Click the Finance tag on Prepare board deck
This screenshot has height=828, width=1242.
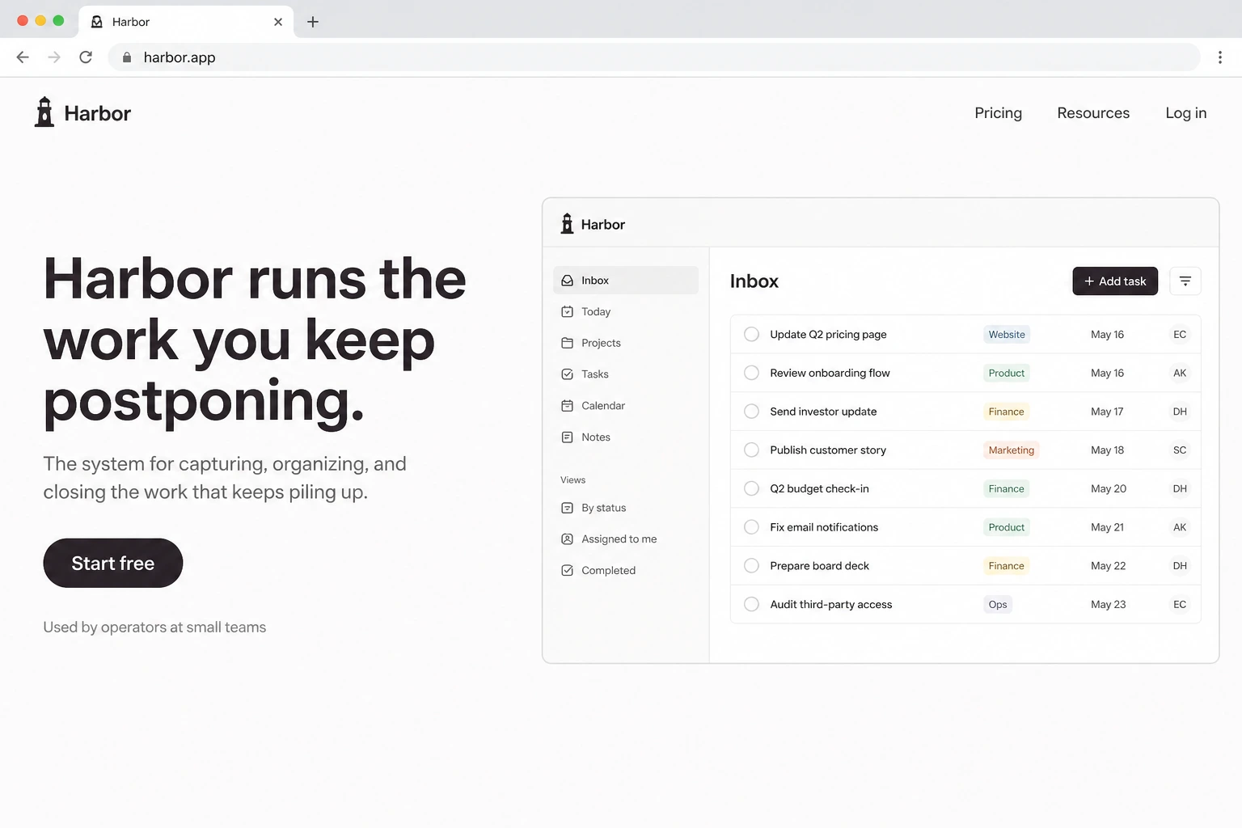[x=1007, y=566]
